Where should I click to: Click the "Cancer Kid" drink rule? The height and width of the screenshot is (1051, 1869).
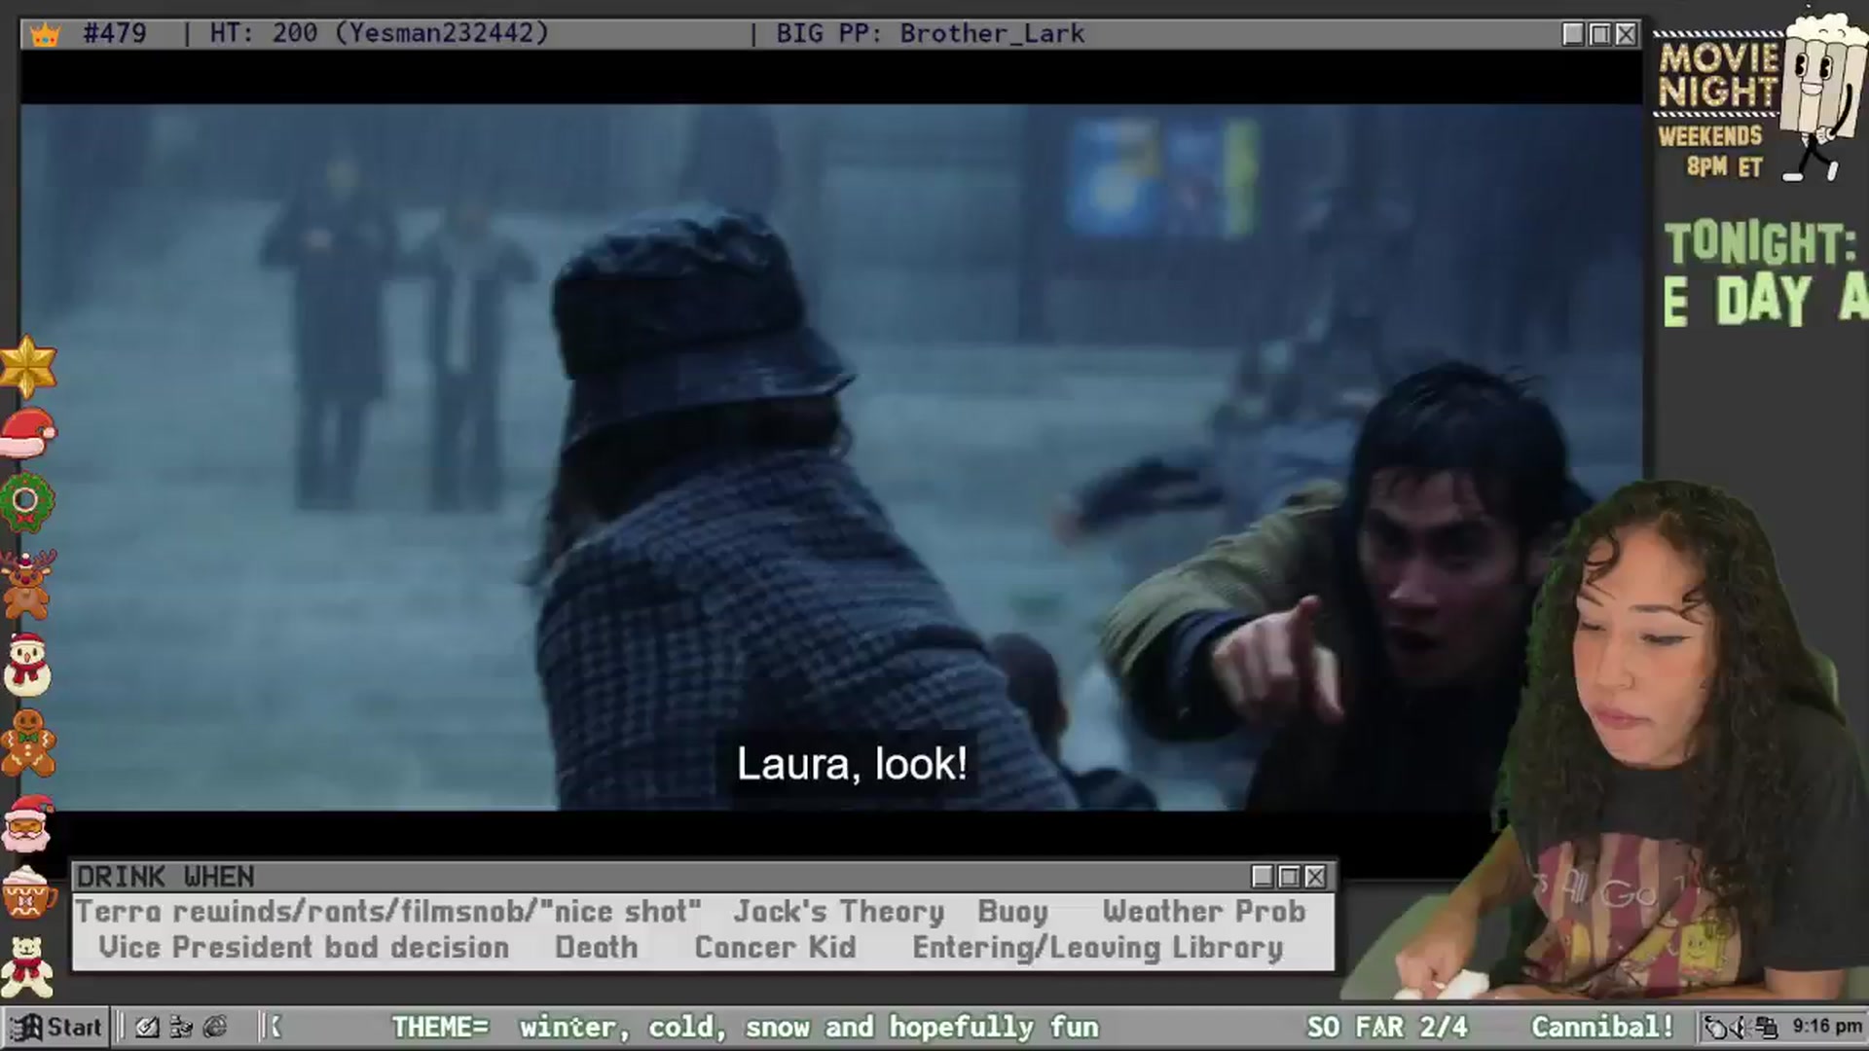coord(775,948)
